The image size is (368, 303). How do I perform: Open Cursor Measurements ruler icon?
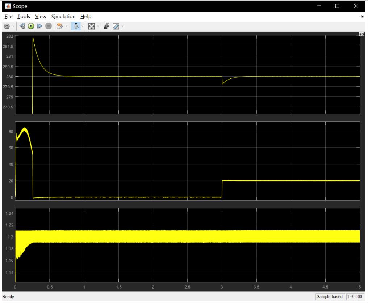(x=116, y=26)
